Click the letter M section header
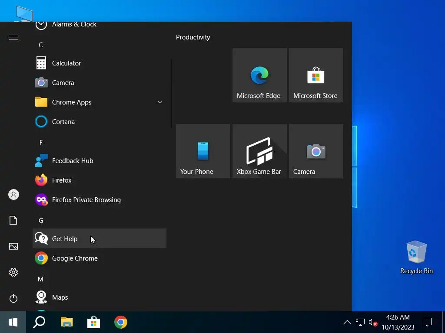 (41, 279)
